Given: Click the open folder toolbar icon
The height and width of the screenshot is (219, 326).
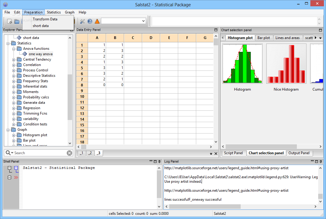Looking at the screenshot, I should (x=17, y=21).
